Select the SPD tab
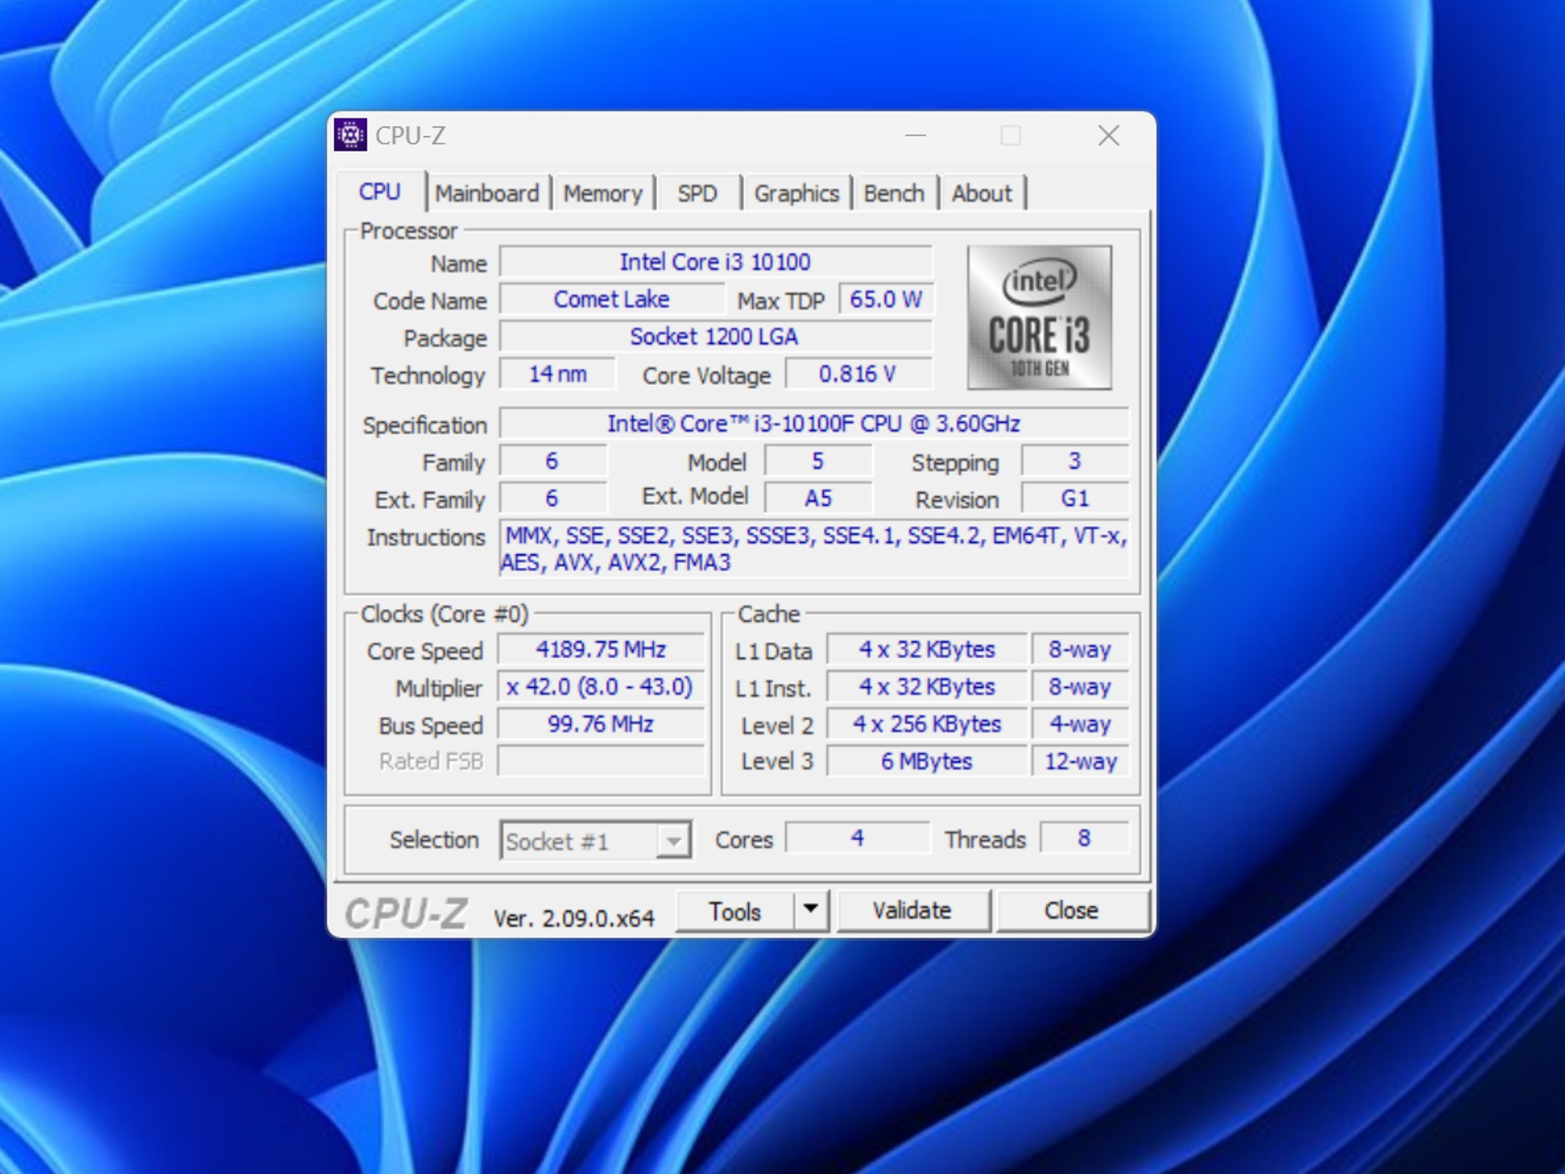The height and width of the screenshot is (1174, 1565). (698, 193)
